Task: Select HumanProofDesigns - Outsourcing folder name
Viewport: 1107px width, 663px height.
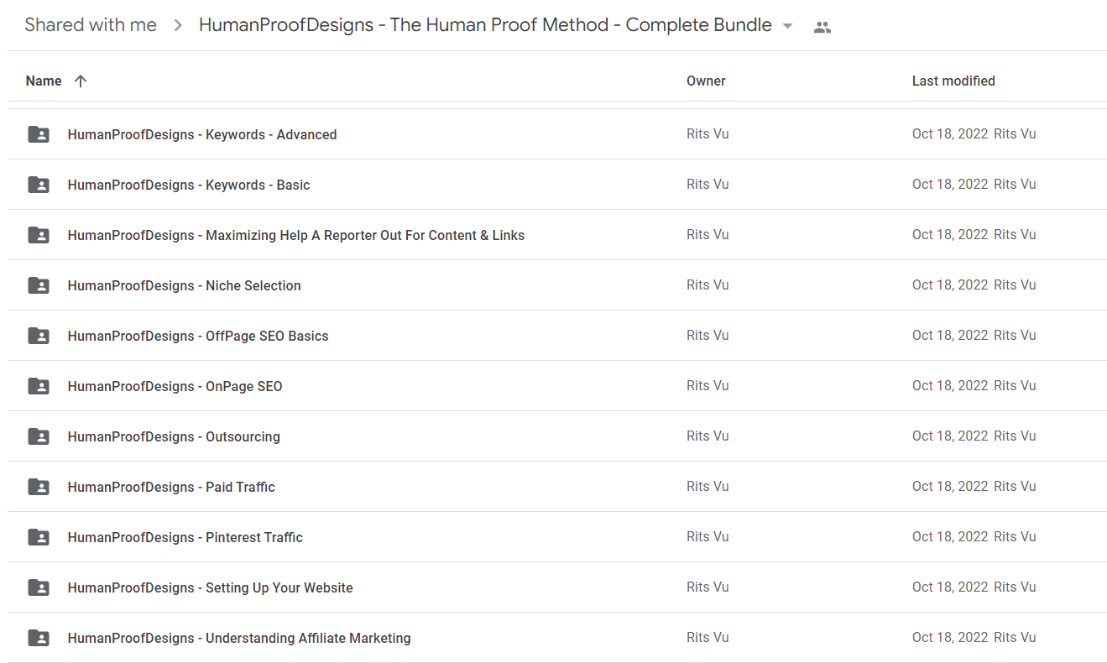Action: pyautogui.click(x=174, y=436)
